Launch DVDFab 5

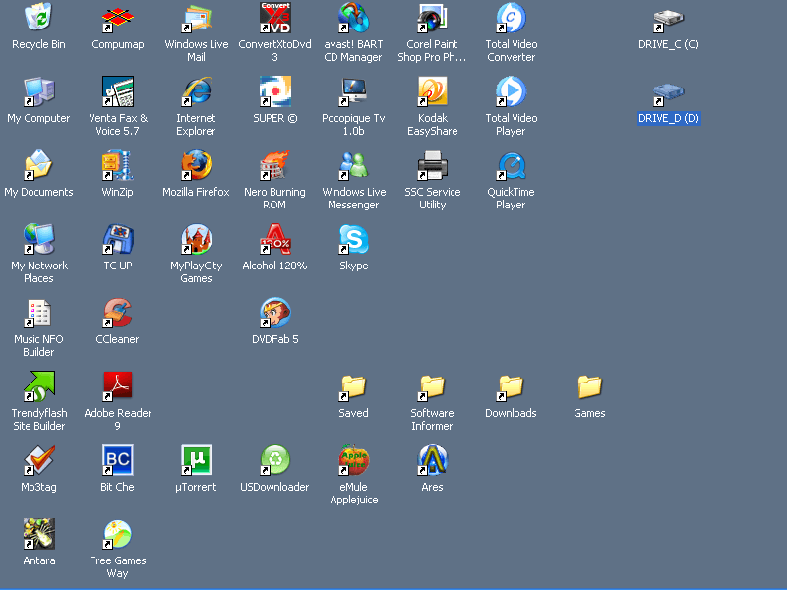point(273,313)
